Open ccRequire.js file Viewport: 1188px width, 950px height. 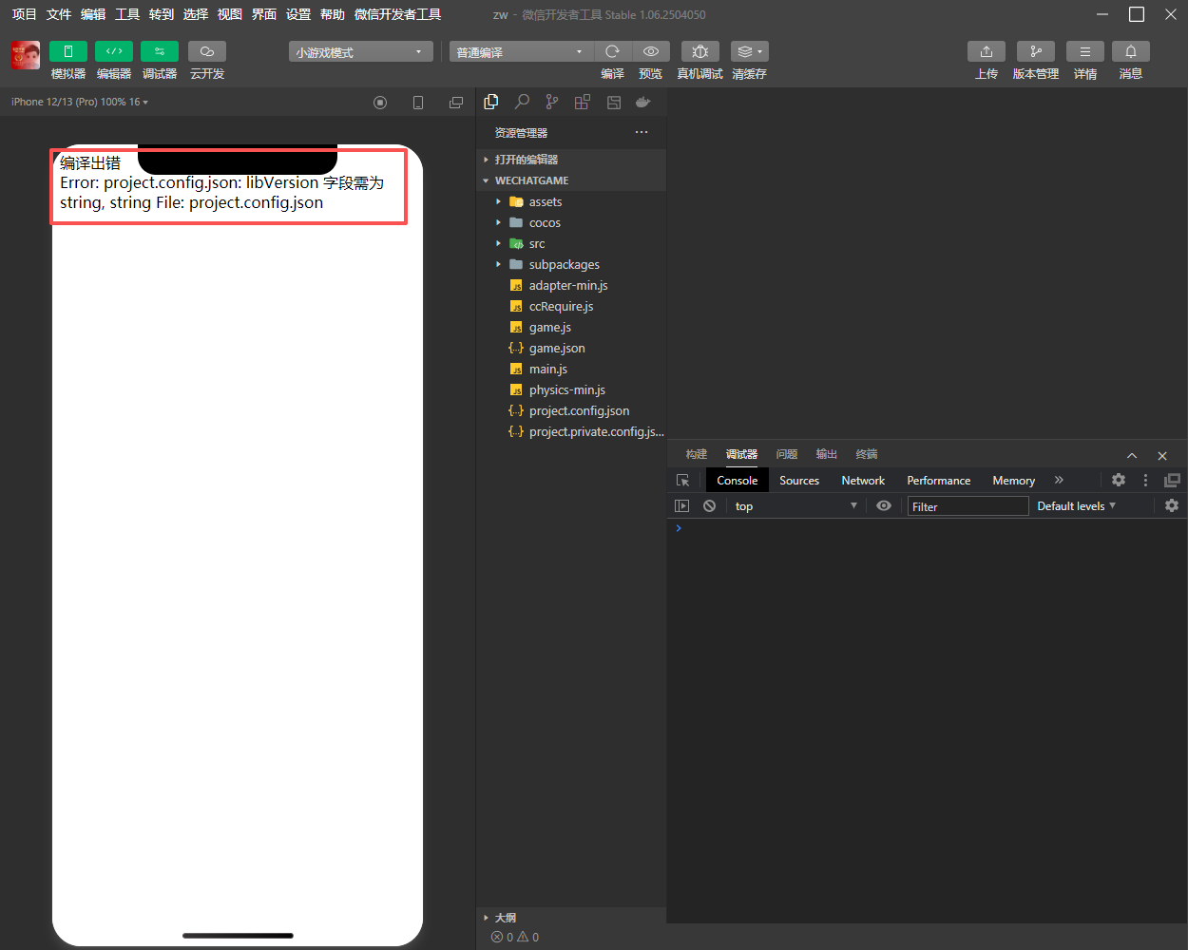pyautogui.click(x=571, y=306)
